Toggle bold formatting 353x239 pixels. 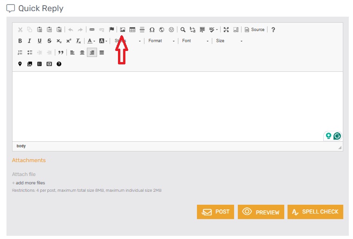20,41
